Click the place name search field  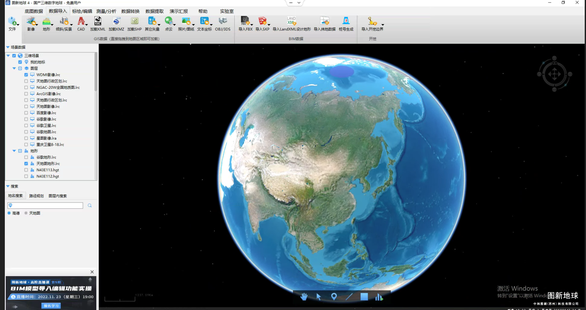click(45, 205)
